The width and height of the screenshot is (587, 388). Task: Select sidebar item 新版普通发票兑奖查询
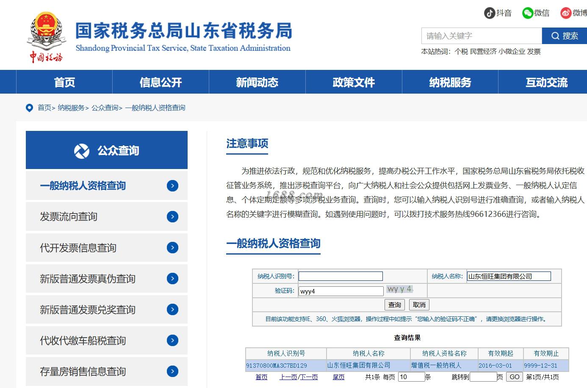pos(107,309)
